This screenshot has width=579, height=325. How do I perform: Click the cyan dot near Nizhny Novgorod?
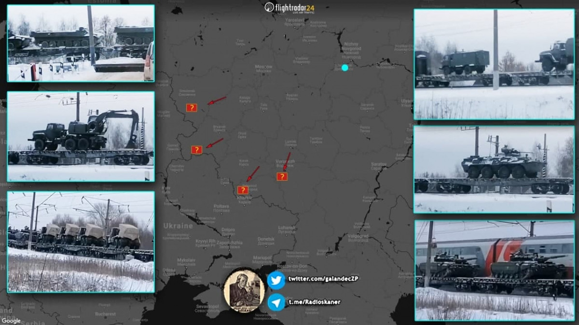tap(345, 68)
